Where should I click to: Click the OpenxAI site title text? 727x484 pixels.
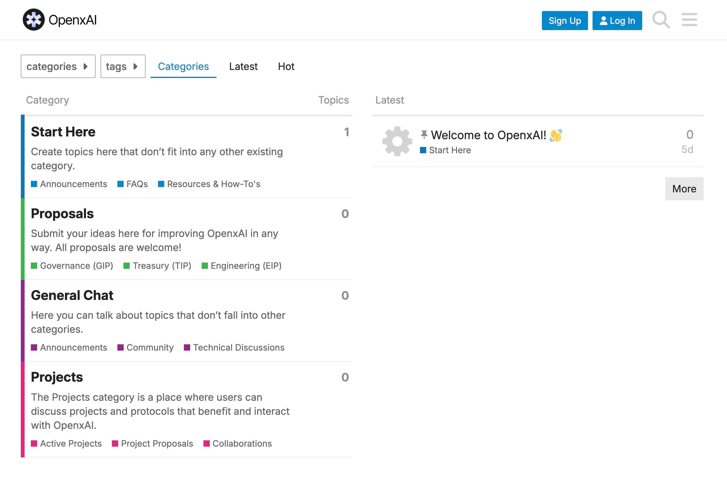pyautogui.click(x=73, y=20)
